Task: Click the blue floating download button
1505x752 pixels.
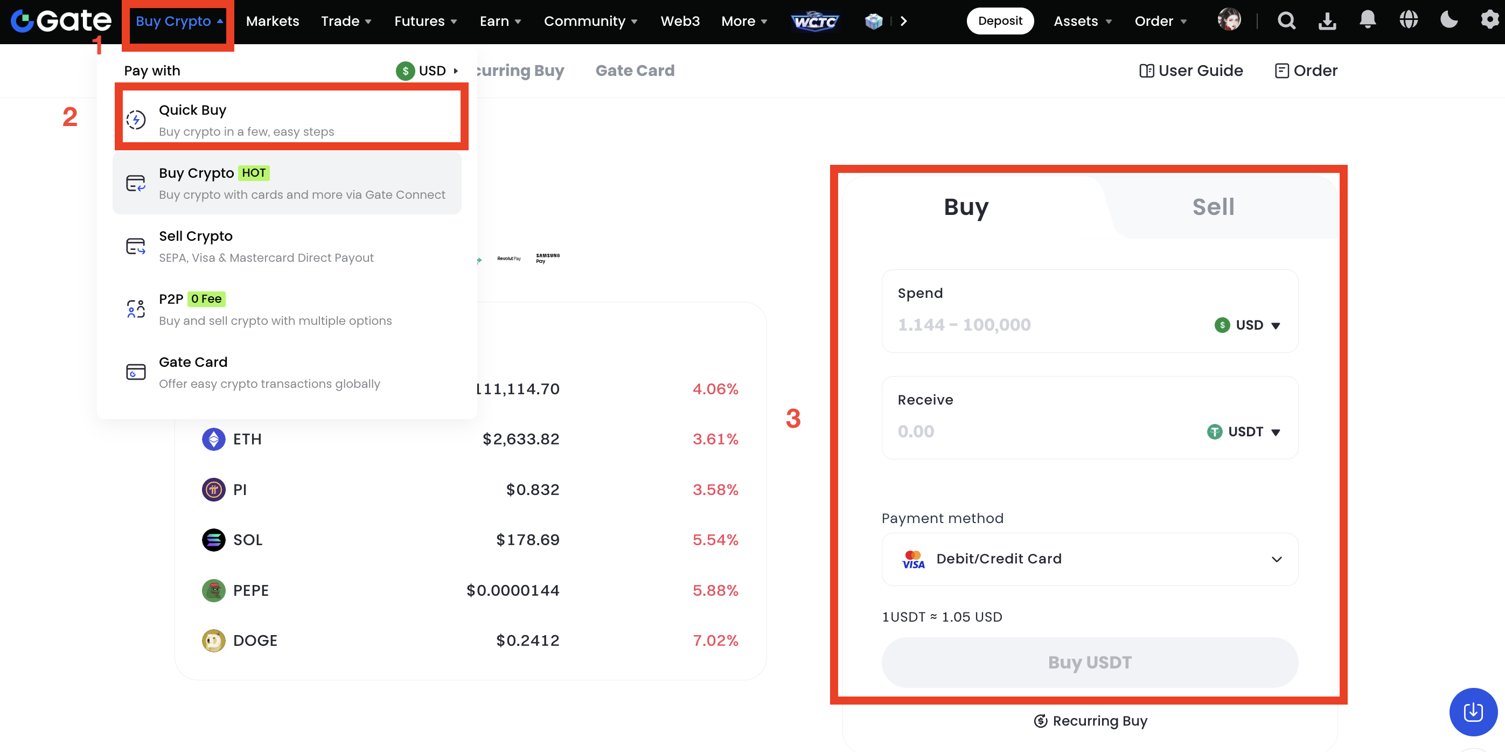Action: click(x=1472, y=711)
